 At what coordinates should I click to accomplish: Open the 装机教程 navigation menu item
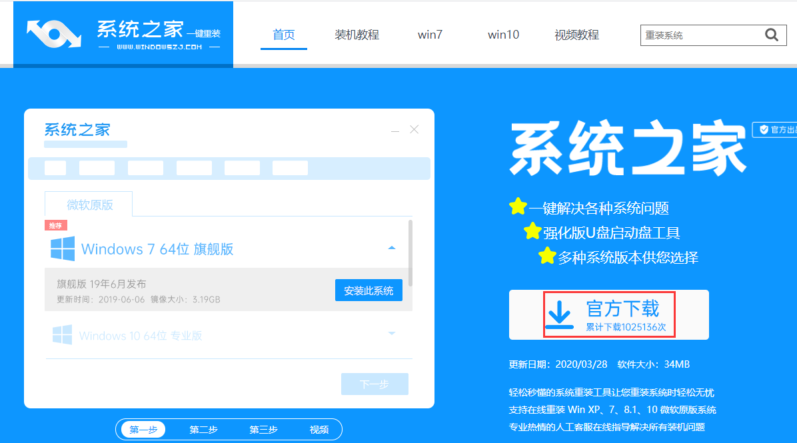[357, 35]
